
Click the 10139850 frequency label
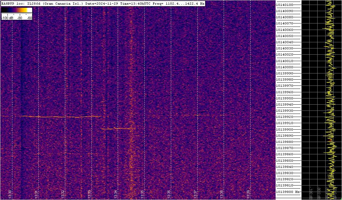pos(285,160)
